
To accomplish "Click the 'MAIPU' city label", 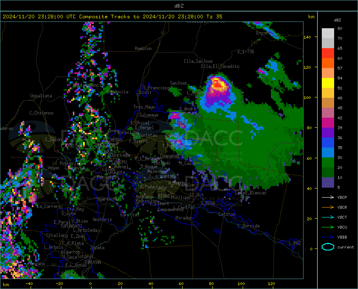I will pos(121,162).
